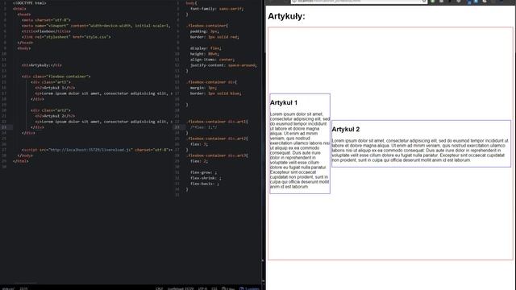Click the <h2>Artykuł 1</h2> code line
The height and width of the screenshot is (290, 516).
[55, 88]
